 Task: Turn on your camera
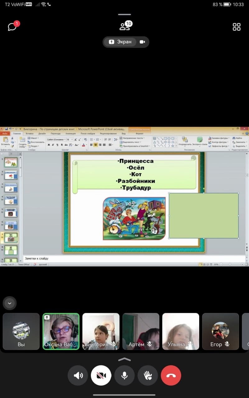(101, 376)
